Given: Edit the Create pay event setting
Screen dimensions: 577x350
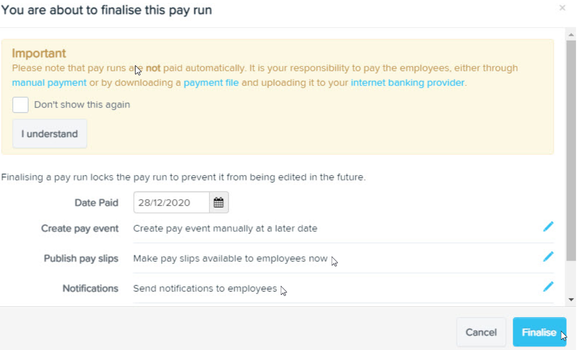Looking at the screenshot, I should (x=548, y=227).
